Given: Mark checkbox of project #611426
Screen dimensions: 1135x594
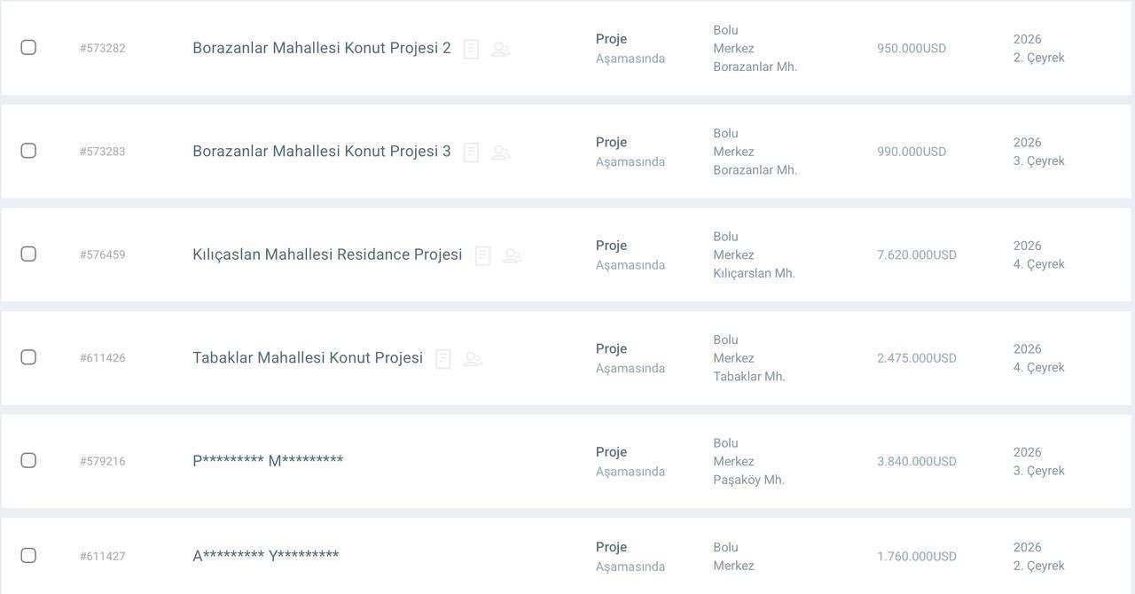Looking at the screenshot, I should (x=28, y=357).
